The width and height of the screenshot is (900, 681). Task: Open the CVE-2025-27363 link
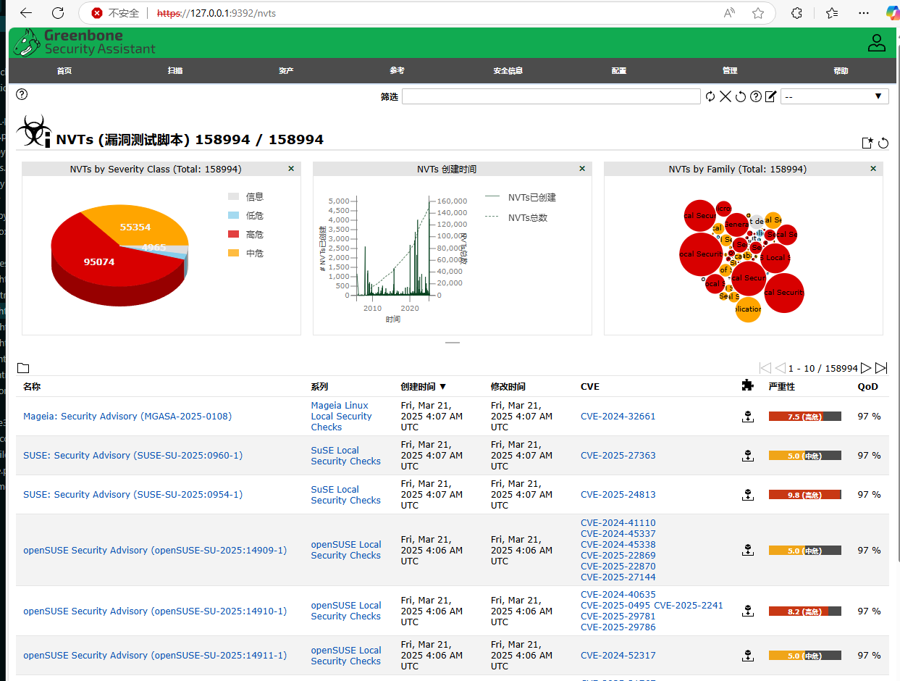[x=618, y=456]
